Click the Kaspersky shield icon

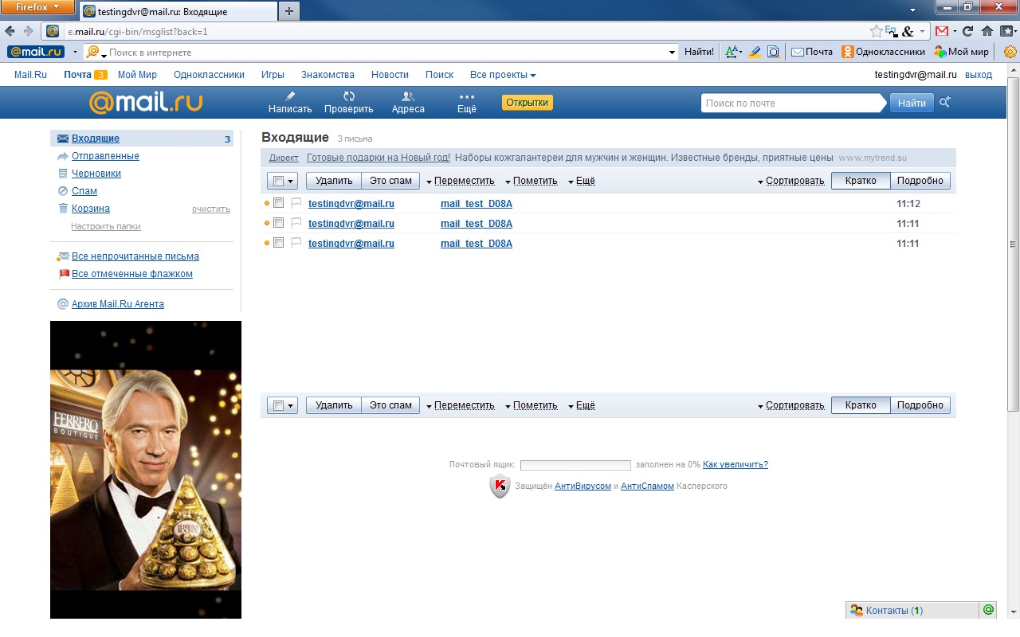tap(500, 486)
